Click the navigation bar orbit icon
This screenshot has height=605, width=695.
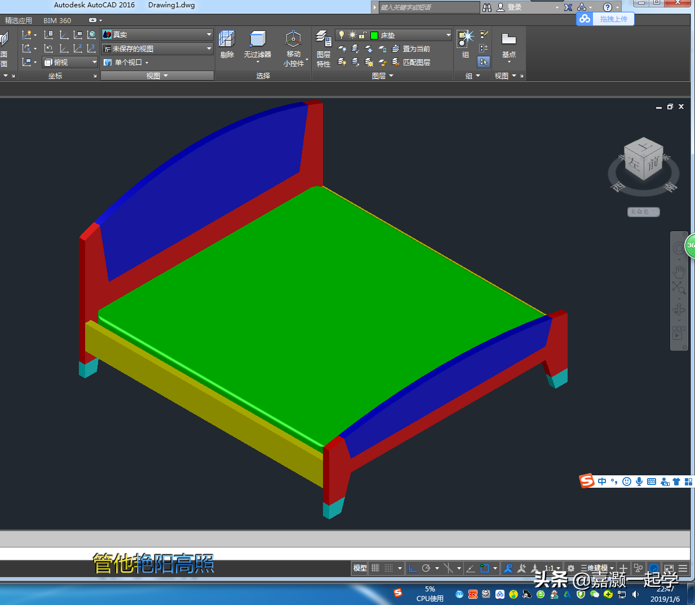pos(679,310)
